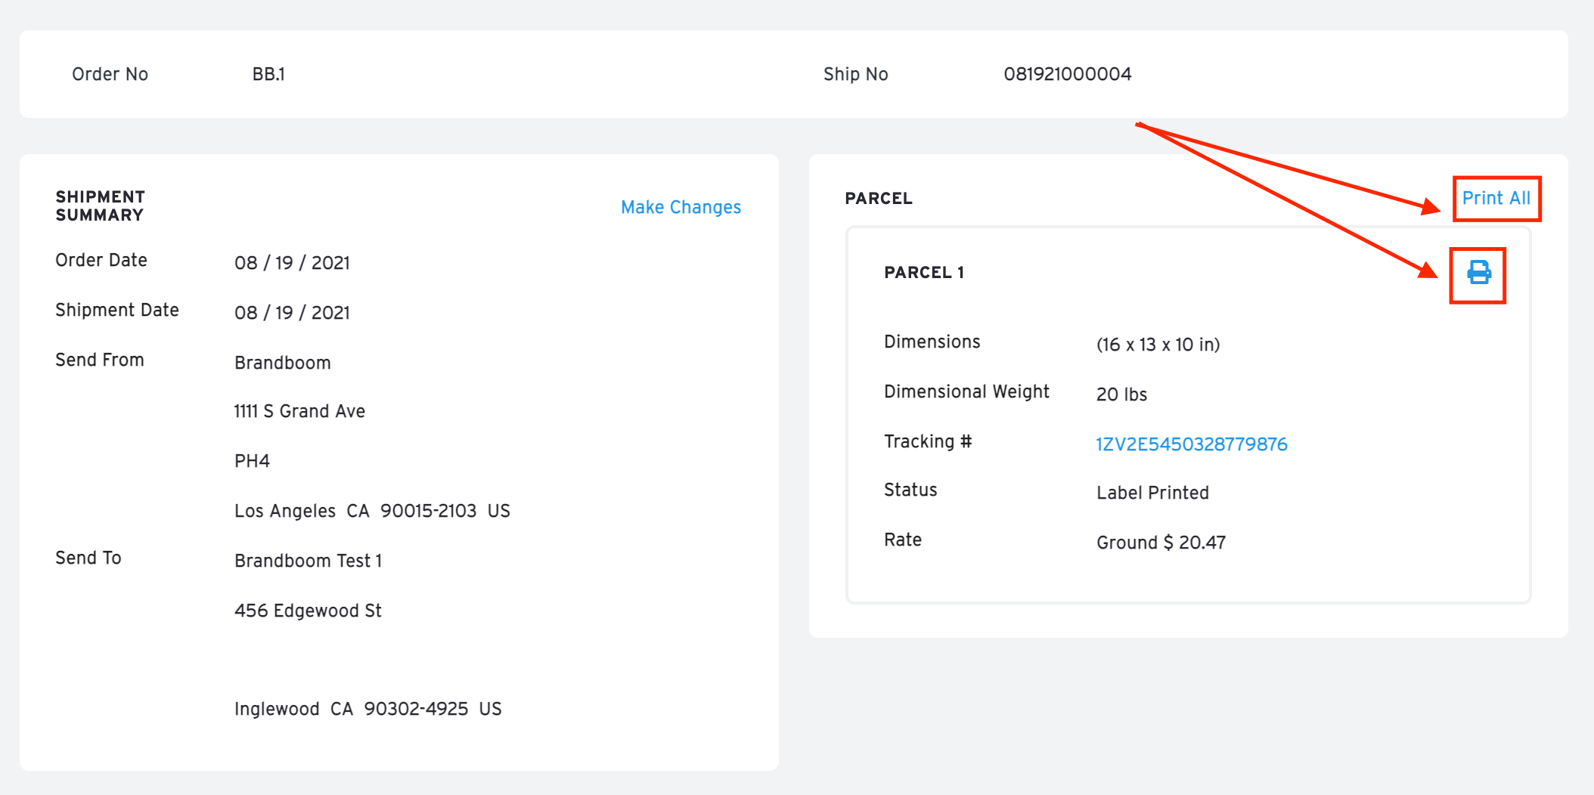
Task: Click the Shipment Date value 08 / 19 / 2021
Action: (x=292, y=312)
